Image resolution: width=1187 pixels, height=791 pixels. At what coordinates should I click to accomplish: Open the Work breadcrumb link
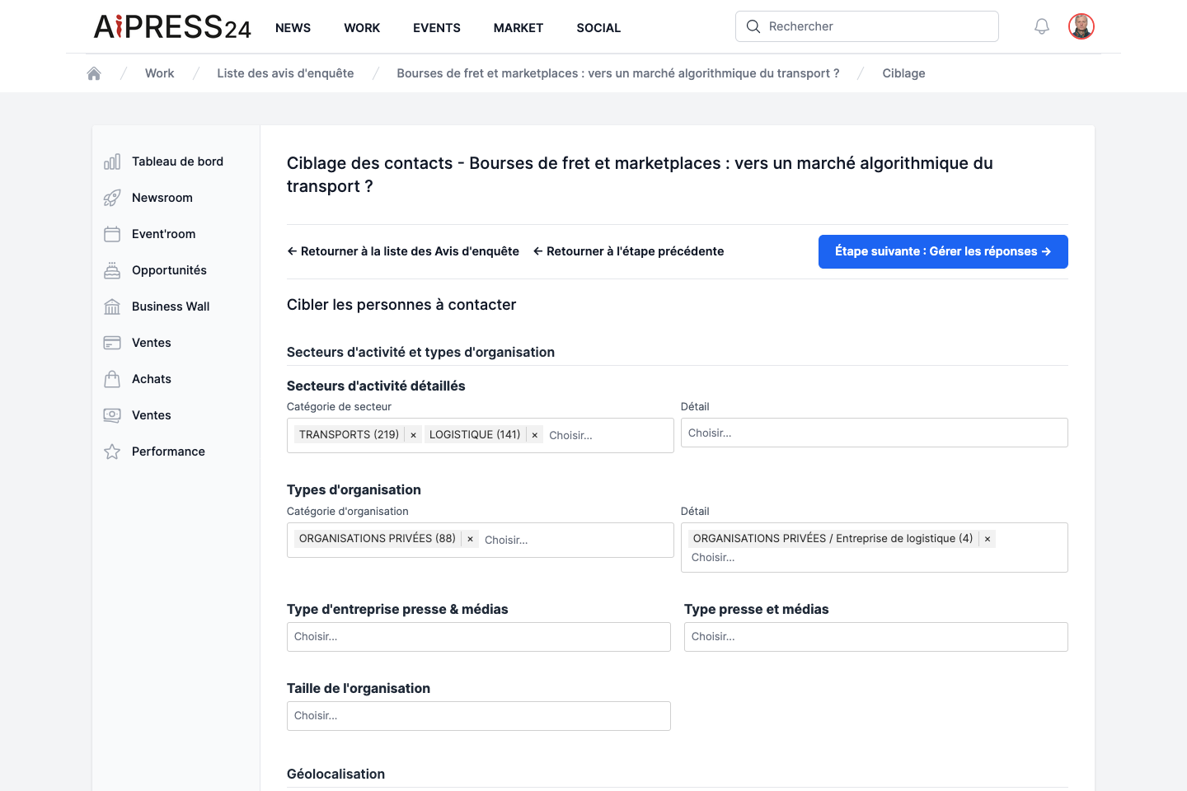(x=159, y=73)
